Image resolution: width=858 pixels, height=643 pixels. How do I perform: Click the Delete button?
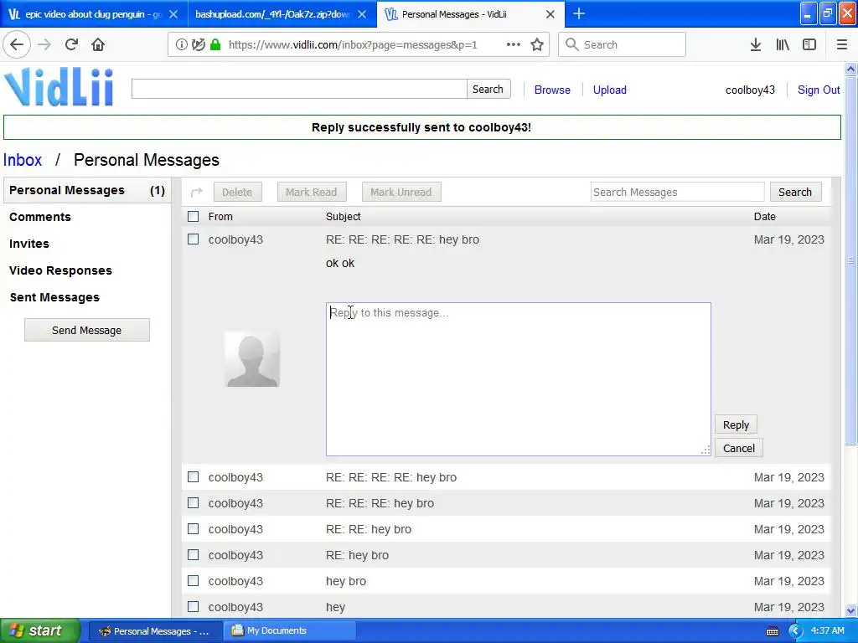[x=237, y=192]
